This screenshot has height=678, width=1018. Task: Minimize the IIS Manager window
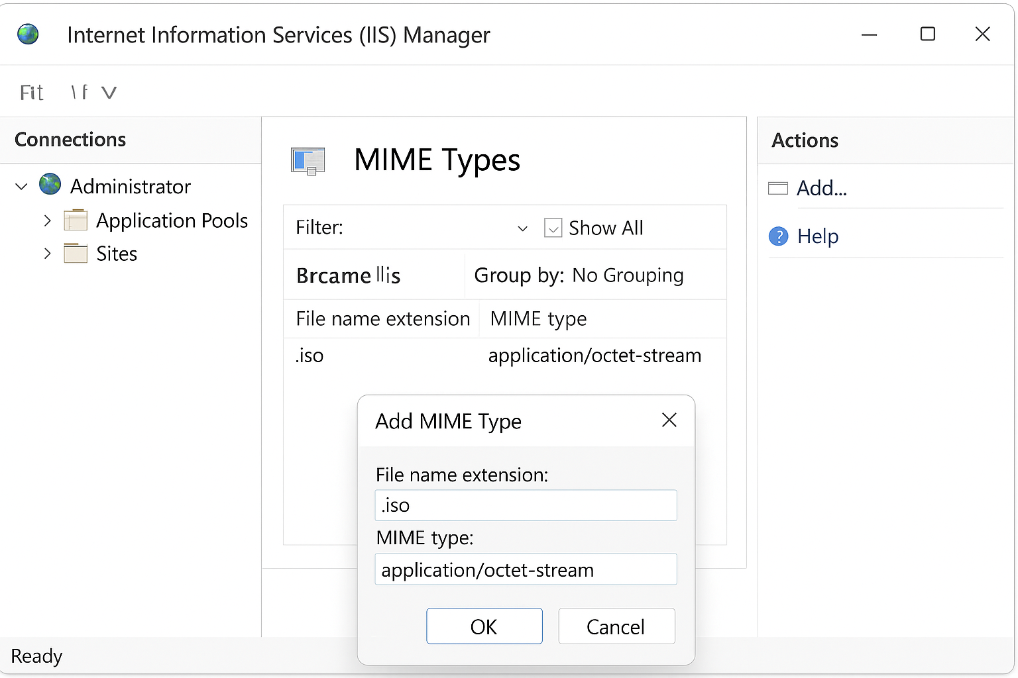pyautogui.click(x=869, y=34)
